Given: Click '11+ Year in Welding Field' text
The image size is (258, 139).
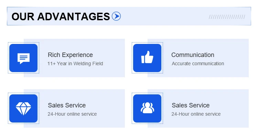Looking at the screenshot, I should (75, 63).
